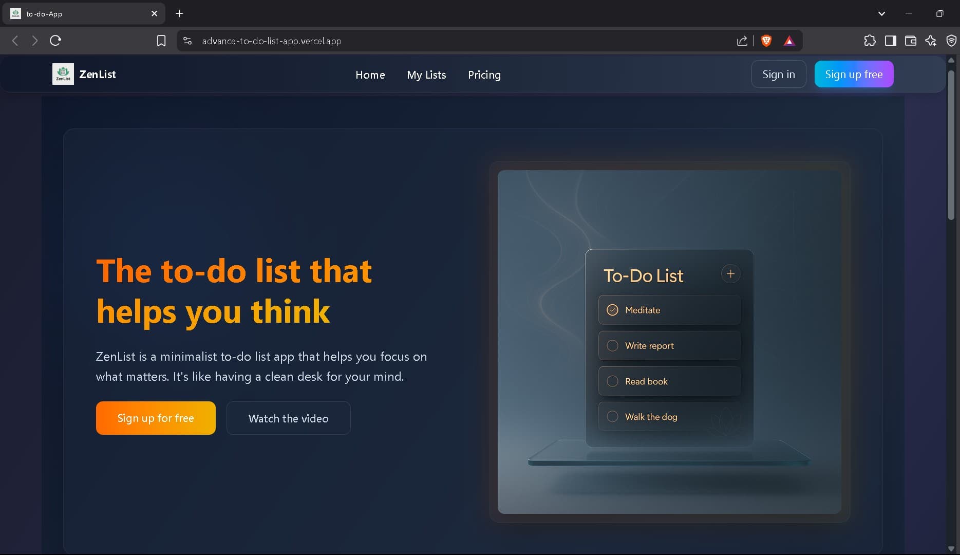Share this page using share icon
The width and height of the screenshot is (960, 555).
[742, 41]
